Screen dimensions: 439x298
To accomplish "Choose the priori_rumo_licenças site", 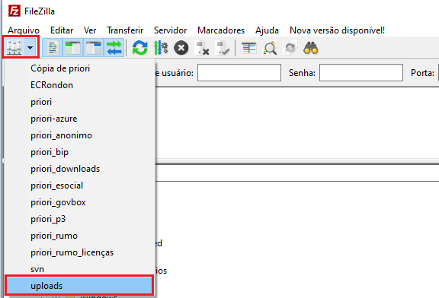I will coord(80,252).
